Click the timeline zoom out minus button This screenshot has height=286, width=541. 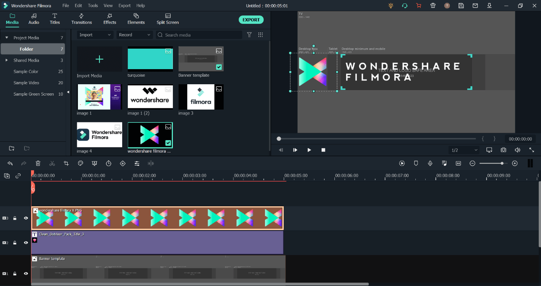[x=473, y=163]
